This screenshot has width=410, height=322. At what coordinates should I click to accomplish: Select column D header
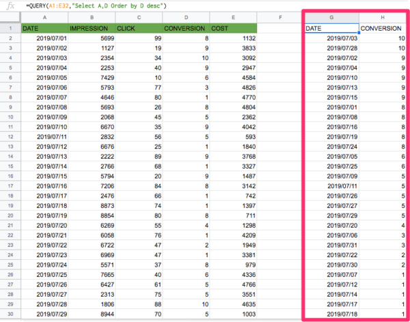[186, 18]
